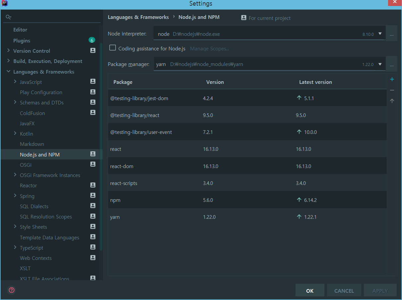Click the project icon next to Web Contexts
Image resolution: width=402 pixels, height=300 pixels.
93,258
